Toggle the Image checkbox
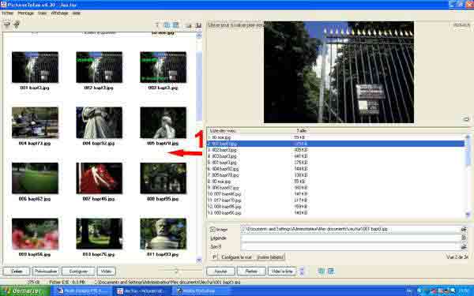 coord(213,230)
